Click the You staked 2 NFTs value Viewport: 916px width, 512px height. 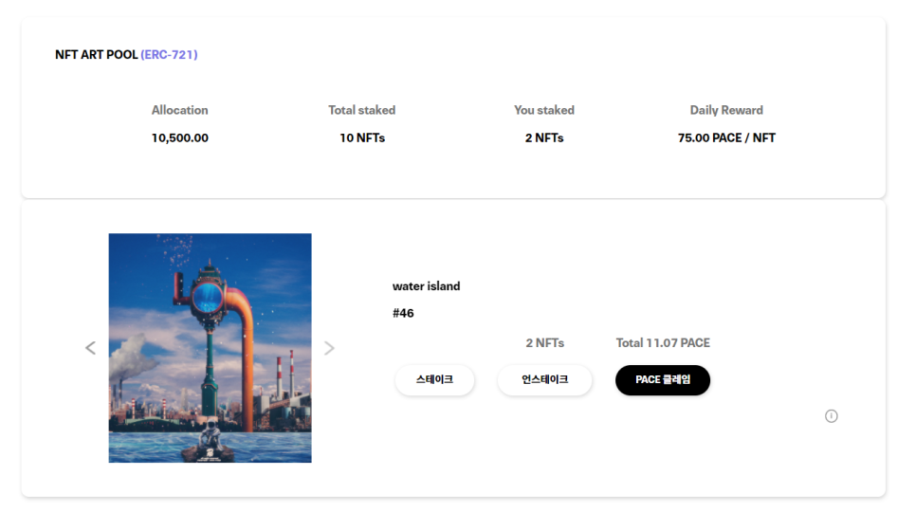tap(544, 137)
